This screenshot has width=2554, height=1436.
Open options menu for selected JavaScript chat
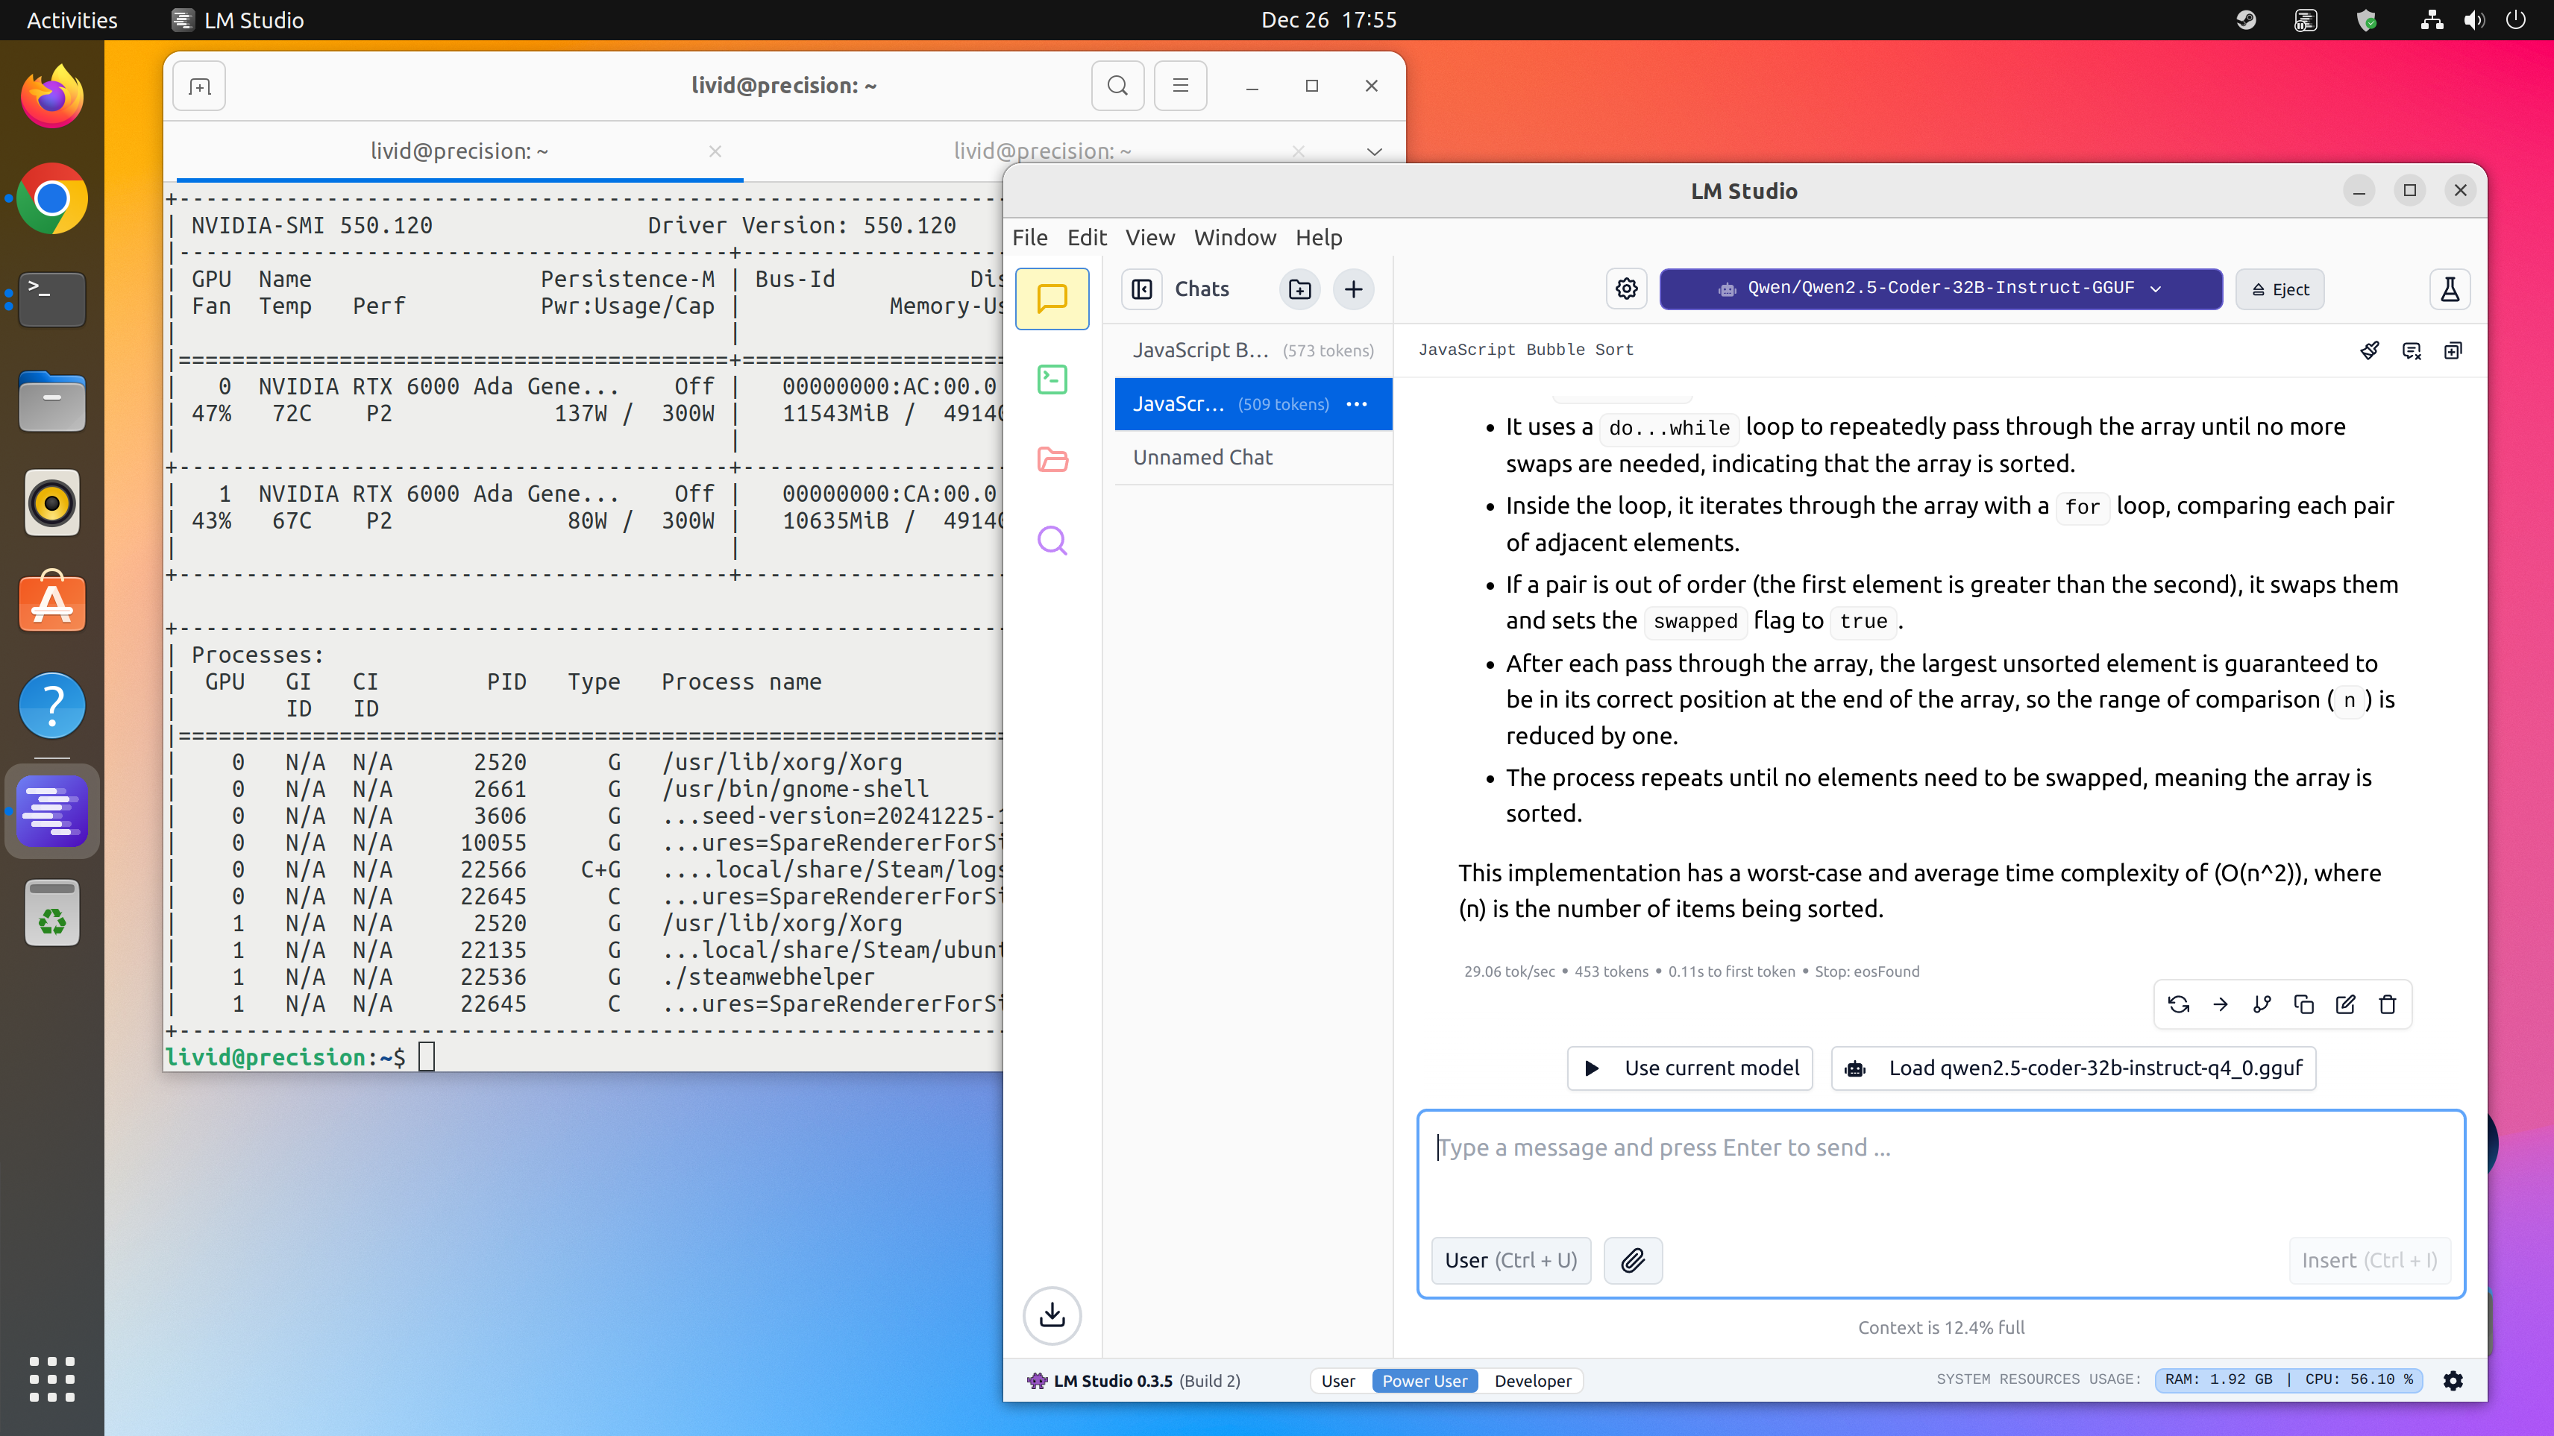(1358, 404)
